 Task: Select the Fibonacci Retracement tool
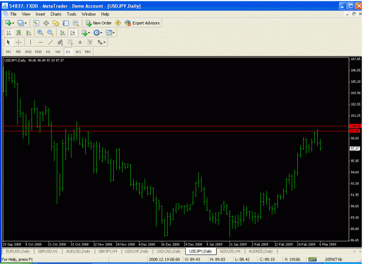tap(70, 42)
